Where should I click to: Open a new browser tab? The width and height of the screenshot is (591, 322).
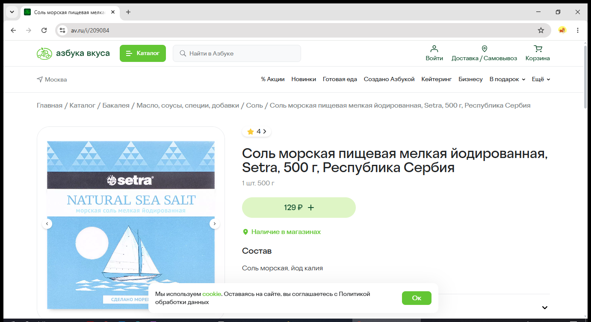tap(128, 12)
